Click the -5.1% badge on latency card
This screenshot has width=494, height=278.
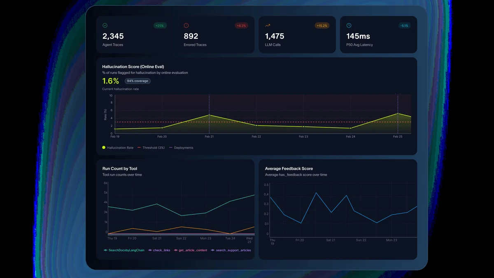pyautogui.click(x=404, y=26)
